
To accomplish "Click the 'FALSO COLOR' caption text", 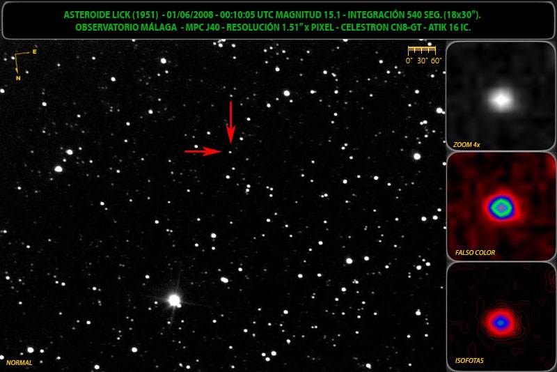I will (x=475, y=253).
